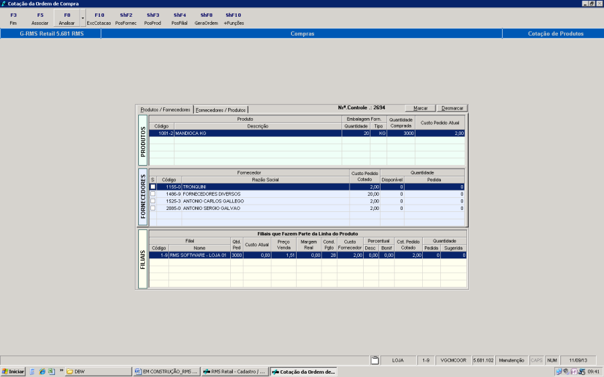The width and height of the screenshot is (604, 377).
Task: Check the FORNECEDORES DIVERSOS supplier checkbox
Action: tap(152, 194)
